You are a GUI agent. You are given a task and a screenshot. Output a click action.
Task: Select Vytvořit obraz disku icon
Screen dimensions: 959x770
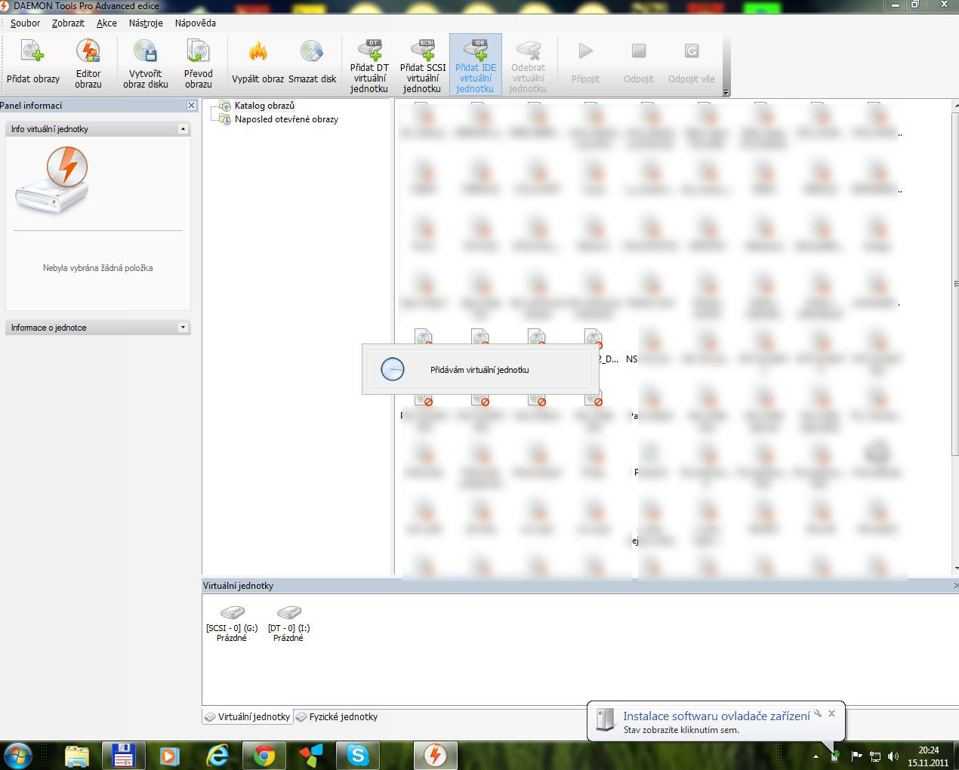tap(145, 53)
